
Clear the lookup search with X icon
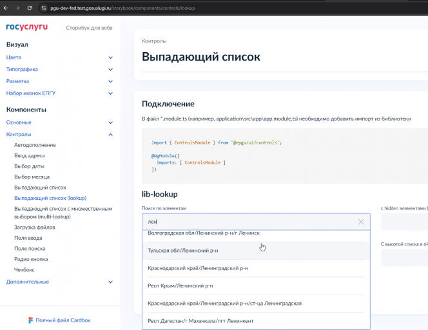tap(361, 222)
